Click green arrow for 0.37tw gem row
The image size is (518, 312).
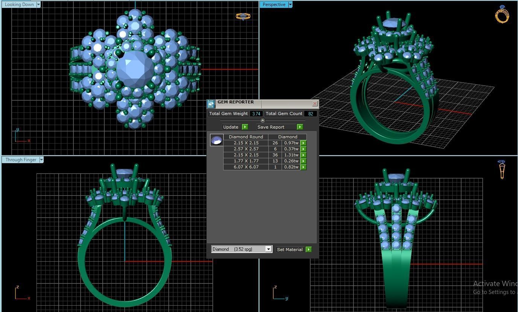[303, 149]
